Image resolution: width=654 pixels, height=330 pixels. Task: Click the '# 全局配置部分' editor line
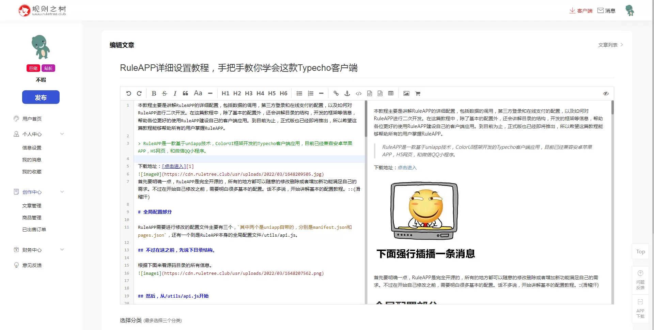155,212
